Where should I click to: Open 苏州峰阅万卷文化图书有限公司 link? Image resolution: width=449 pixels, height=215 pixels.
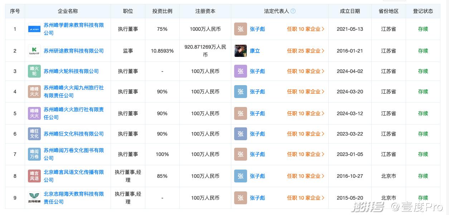(x=74, y=154)
